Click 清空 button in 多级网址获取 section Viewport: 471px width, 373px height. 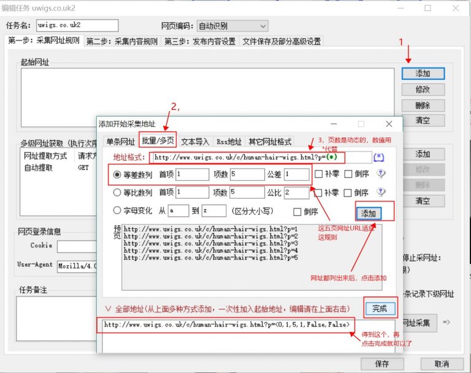point(424,201)
